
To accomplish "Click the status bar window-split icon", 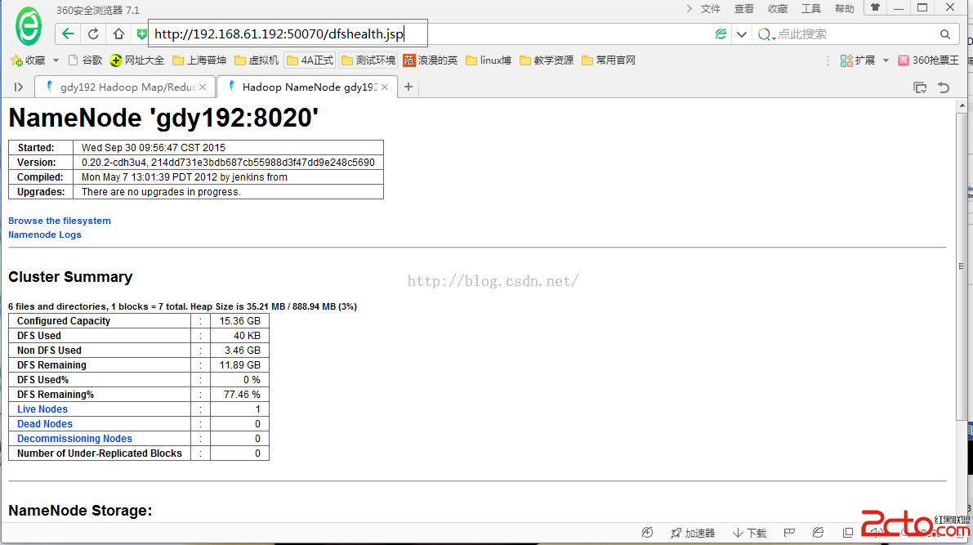I will click(x=848, y=533).
